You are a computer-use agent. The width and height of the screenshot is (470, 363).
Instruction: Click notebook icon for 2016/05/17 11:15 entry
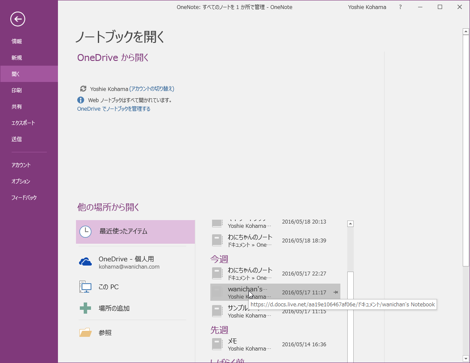click(x=217, y=311)
